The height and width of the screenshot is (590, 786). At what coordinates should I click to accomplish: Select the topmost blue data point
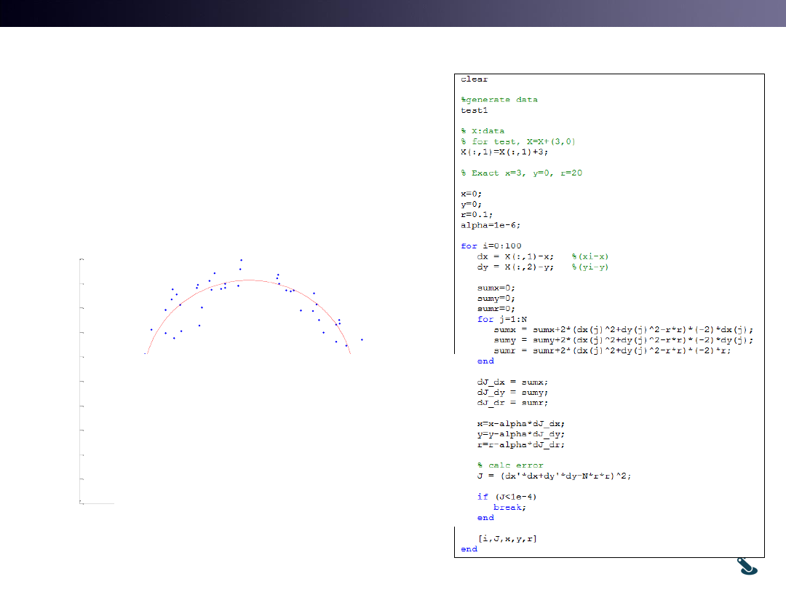click(x=242, y=260)
